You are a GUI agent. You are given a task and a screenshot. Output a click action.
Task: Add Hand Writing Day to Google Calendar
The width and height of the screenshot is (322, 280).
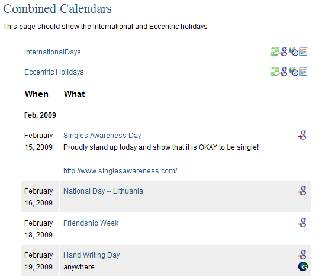pyautogui.click(x=302, y=255)
